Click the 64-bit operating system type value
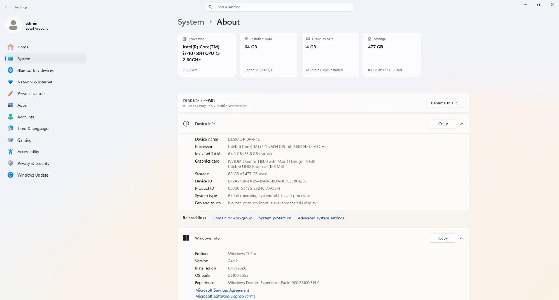Screen dimensions: 559x300 point(269,196)
